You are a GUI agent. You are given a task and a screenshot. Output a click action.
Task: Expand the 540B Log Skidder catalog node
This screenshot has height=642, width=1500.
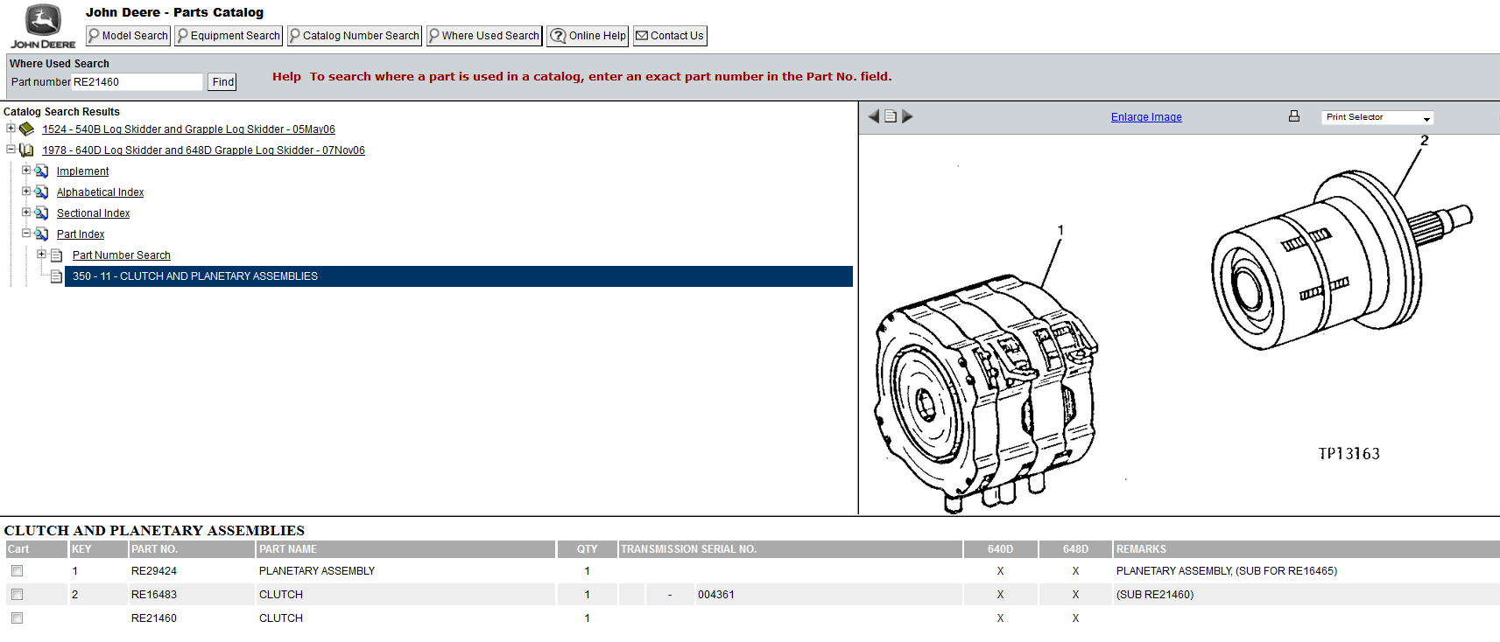click(11, 128)
